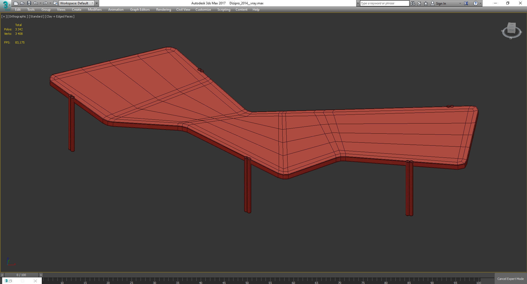This screenshot has height=284, width=527.
Task: Open Favorites with the star icon
Action: pos(426,3)
